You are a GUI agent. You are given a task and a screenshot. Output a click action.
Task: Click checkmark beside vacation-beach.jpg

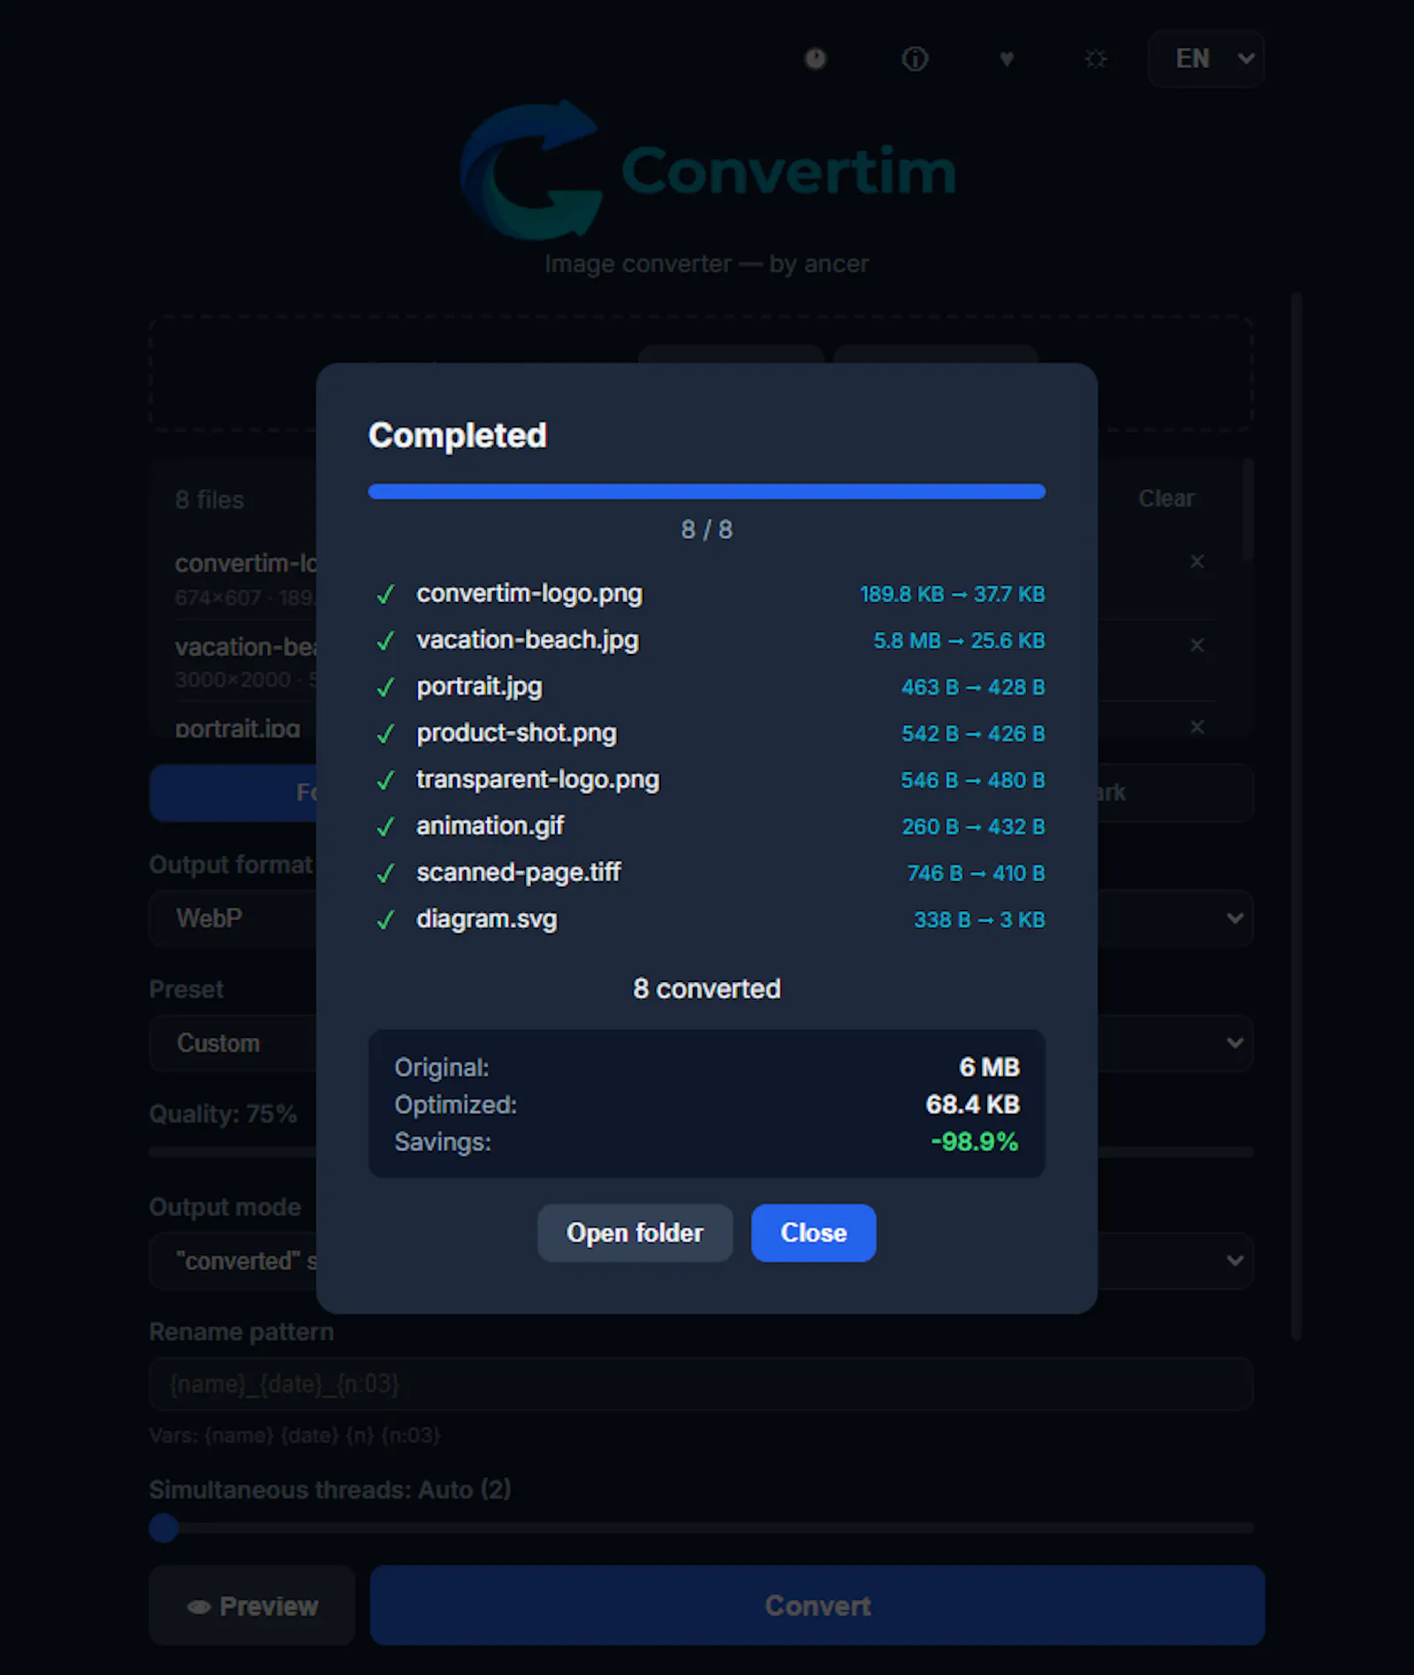click(x=385, y=641)
